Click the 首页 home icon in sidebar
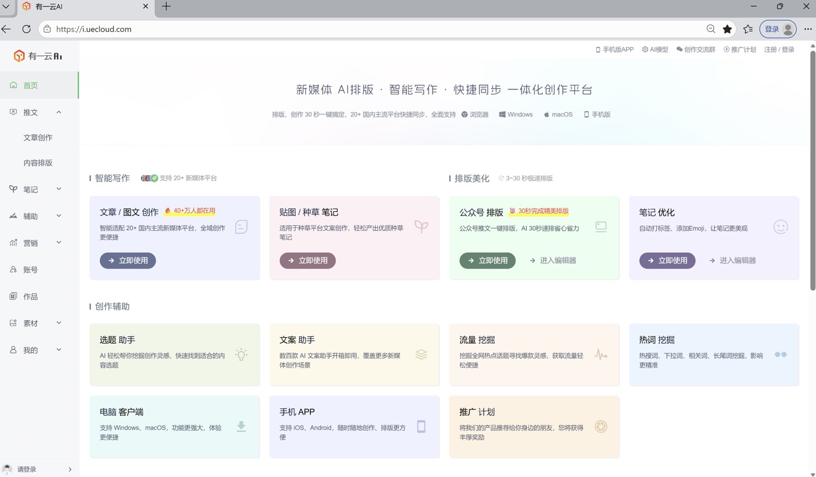816x477 pixels. pos(13,85)
